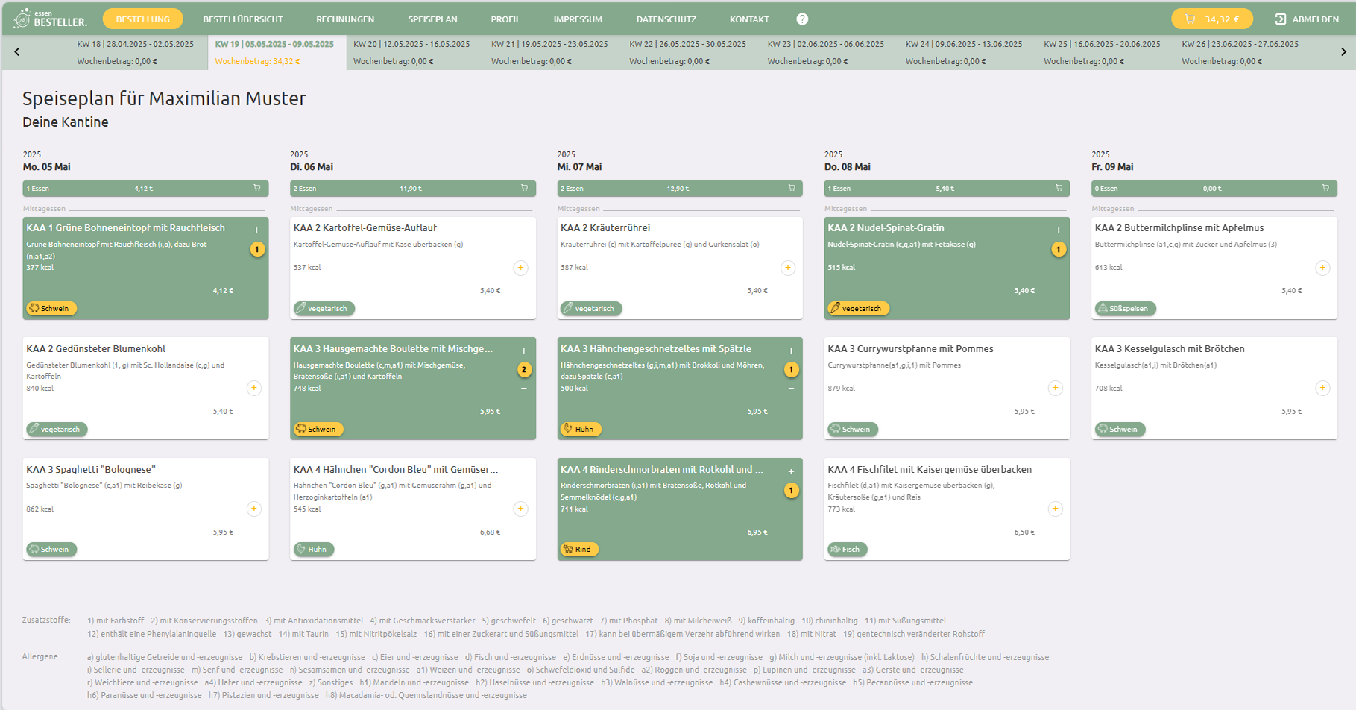Open the Rechnungen menu item

[345, 19]
